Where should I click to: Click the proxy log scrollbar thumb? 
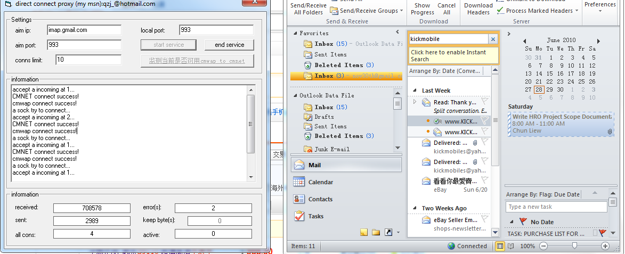tap(251, 124)
